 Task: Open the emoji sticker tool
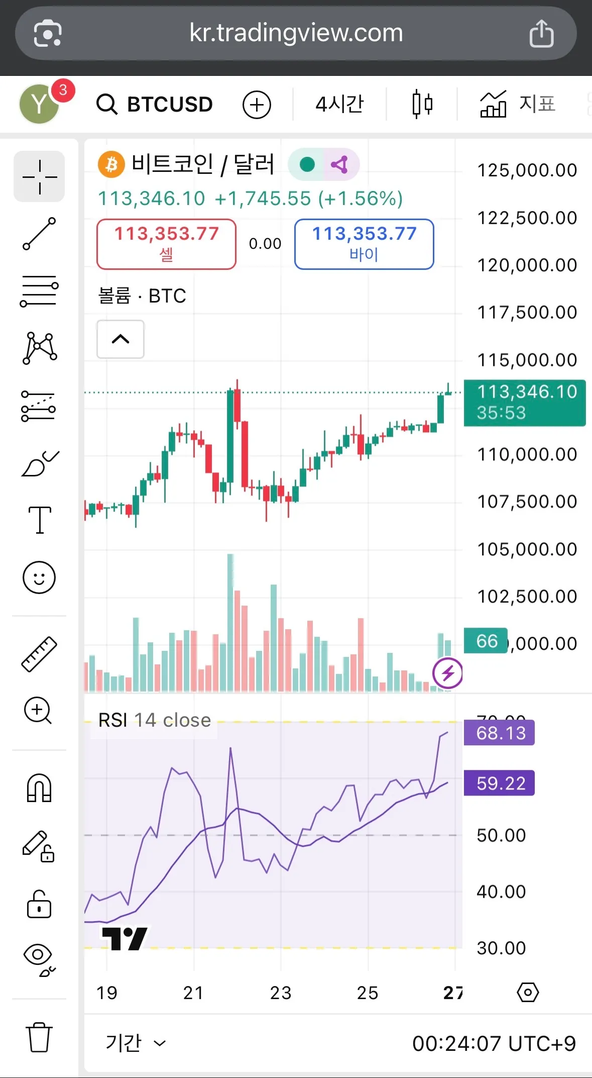tap(39, 577)
